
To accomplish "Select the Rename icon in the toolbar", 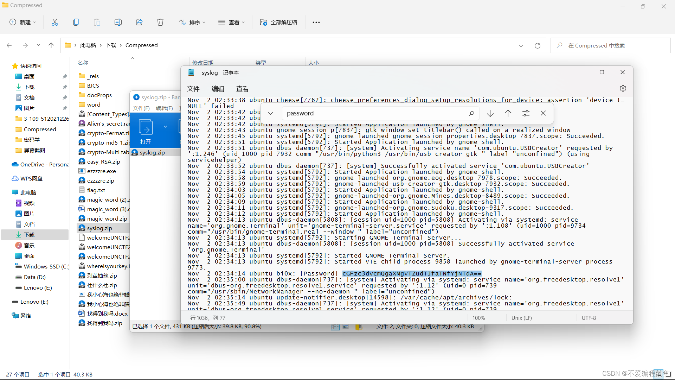I will (118, 22).
